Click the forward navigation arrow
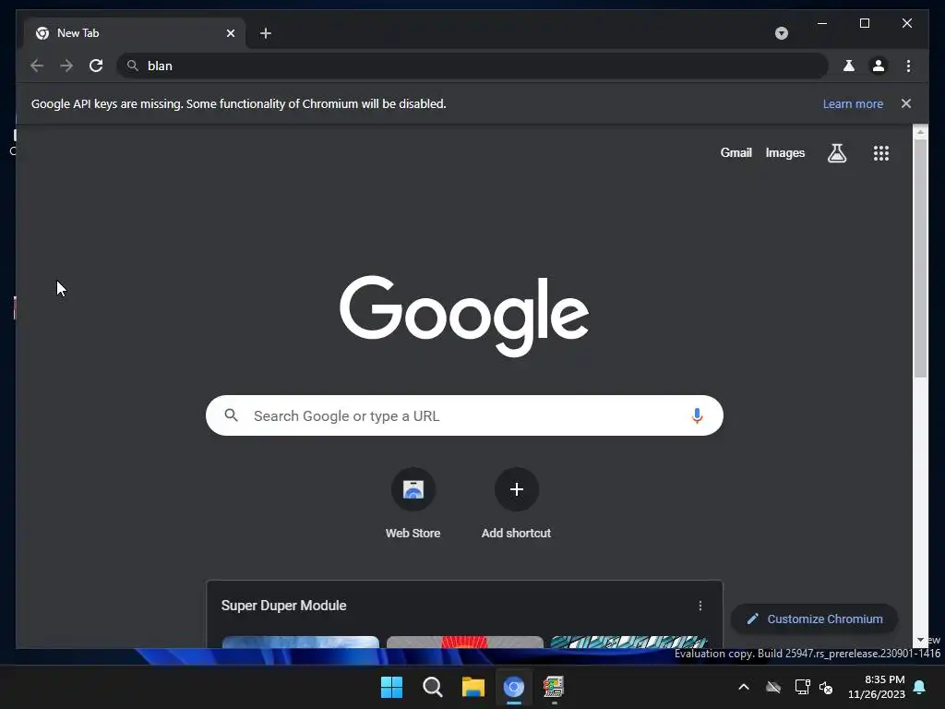Screen dimensions: 945x709 66,66
